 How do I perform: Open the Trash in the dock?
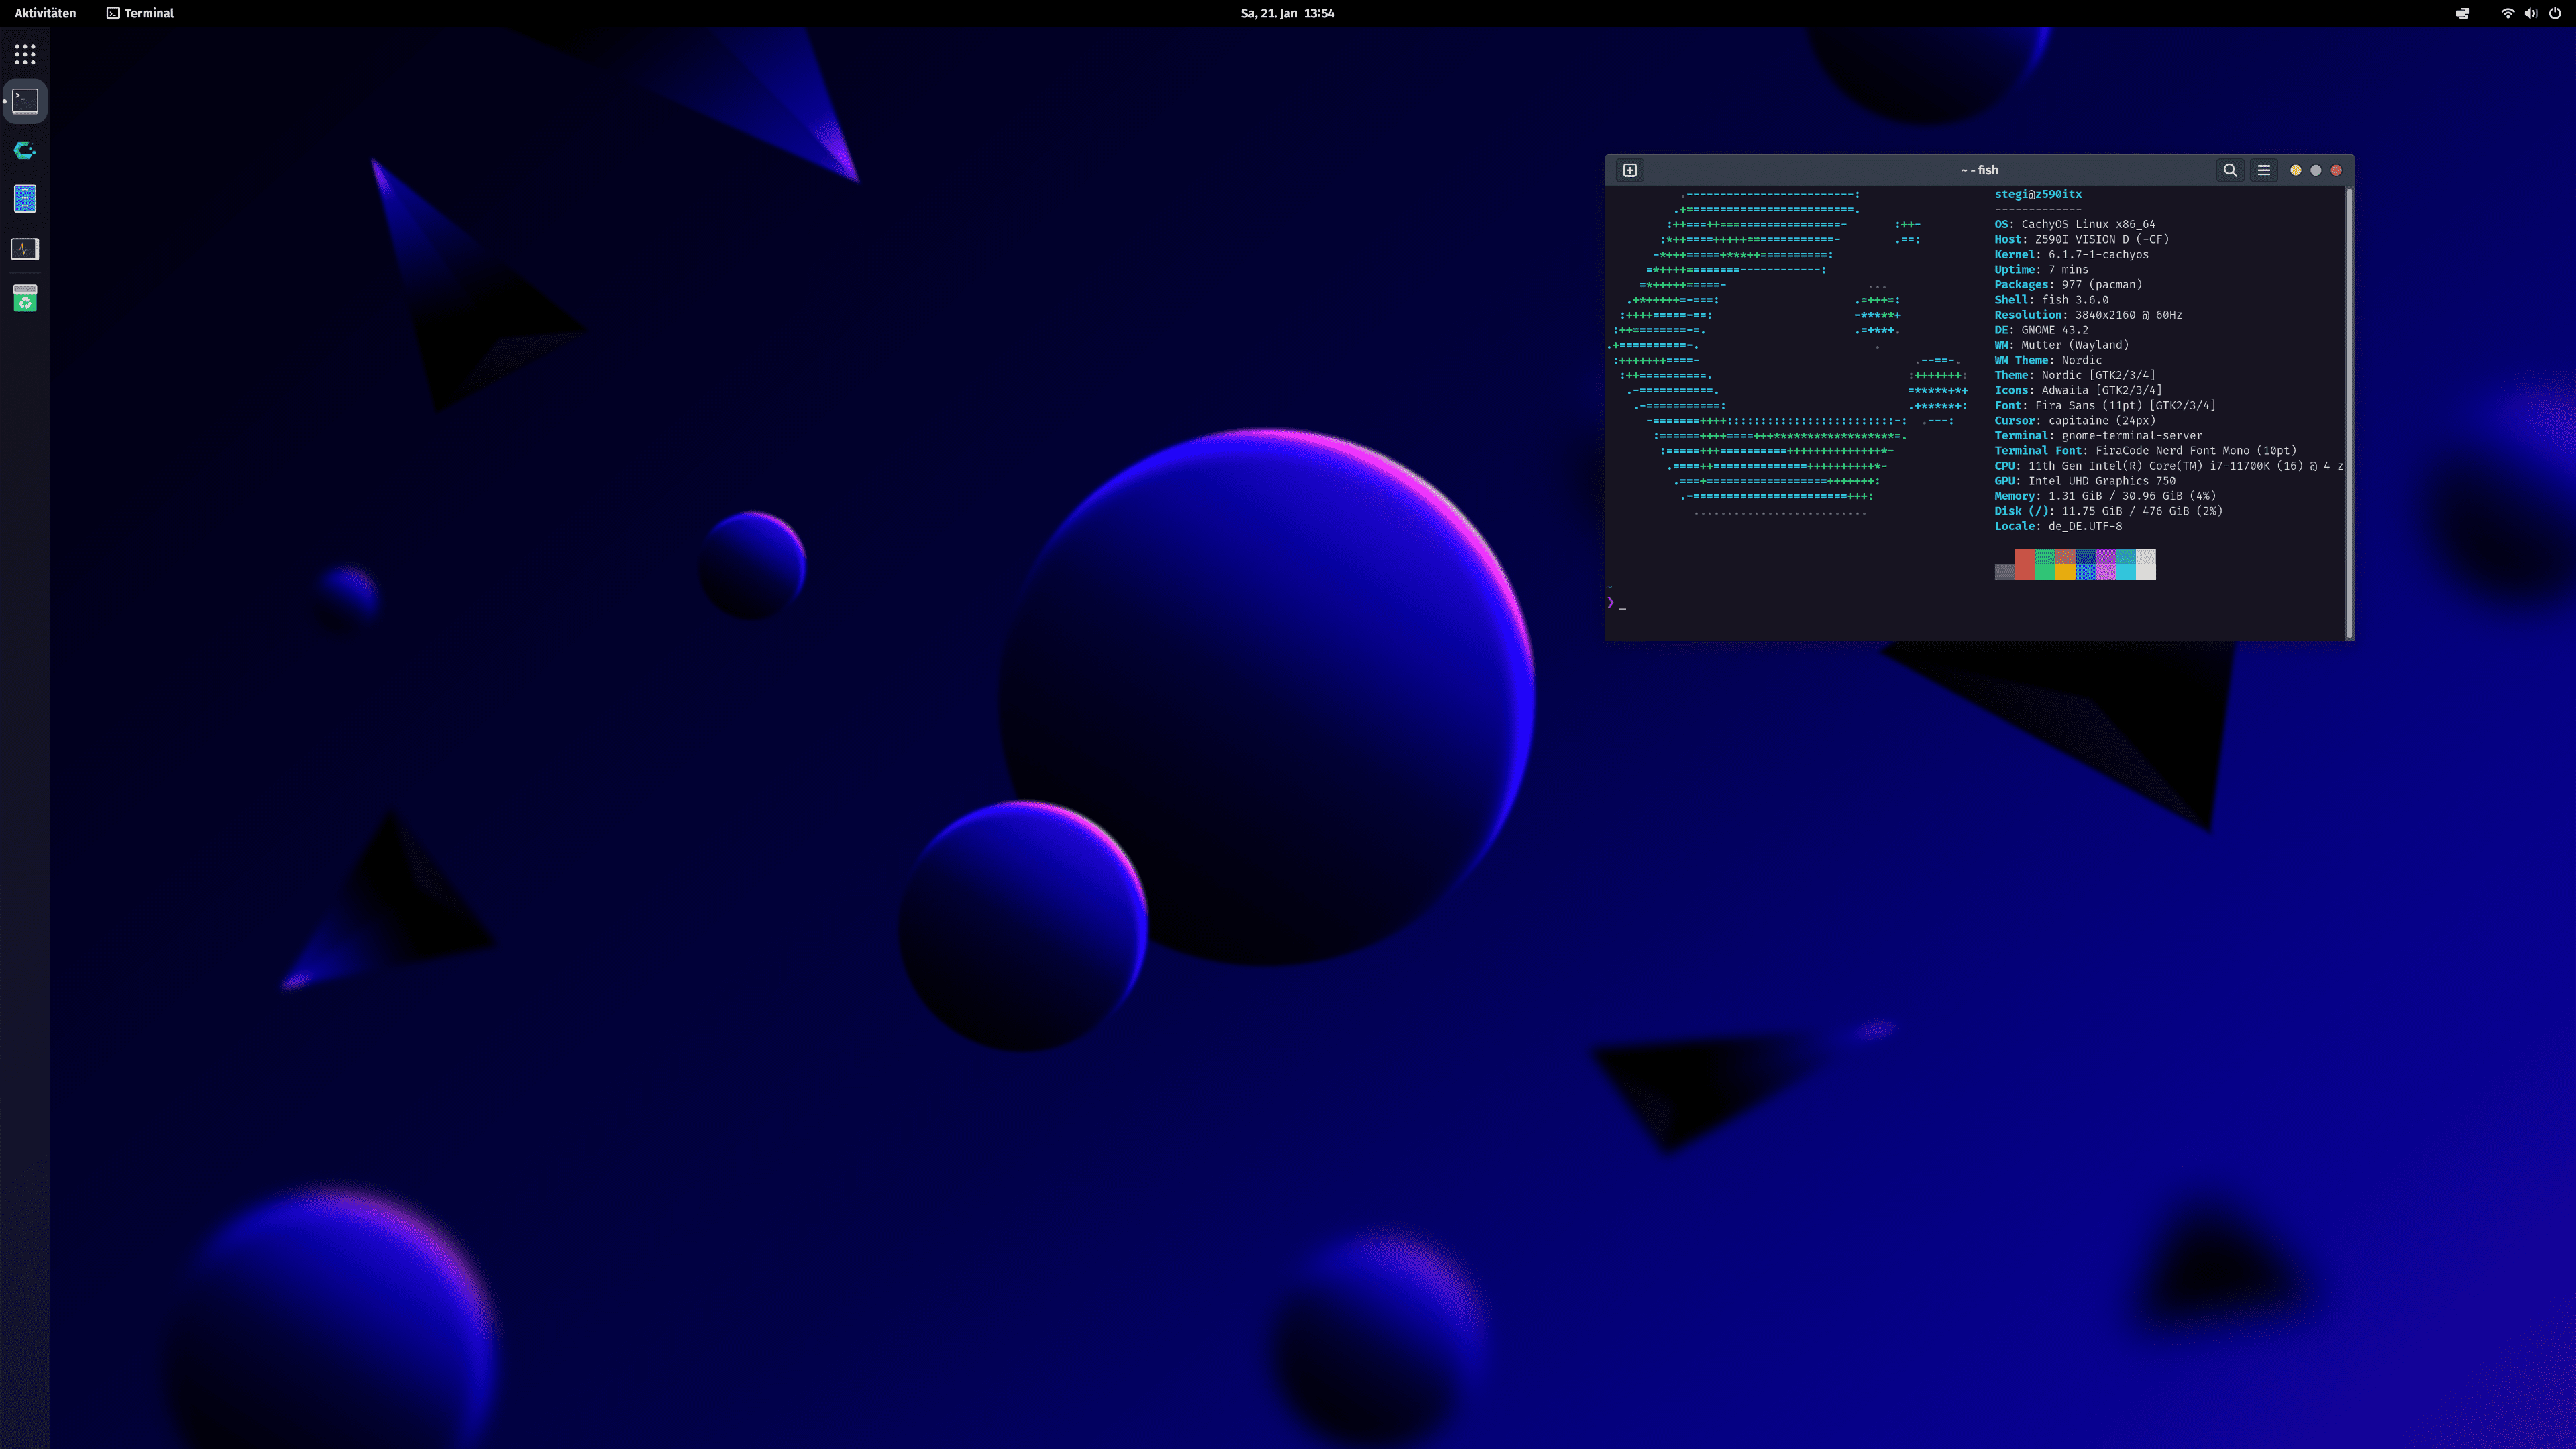click(25, 298)
